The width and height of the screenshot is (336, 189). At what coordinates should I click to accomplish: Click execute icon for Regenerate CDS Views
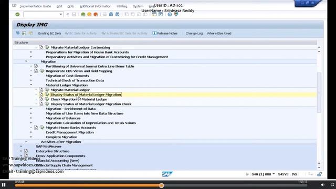tap(42, 71)
